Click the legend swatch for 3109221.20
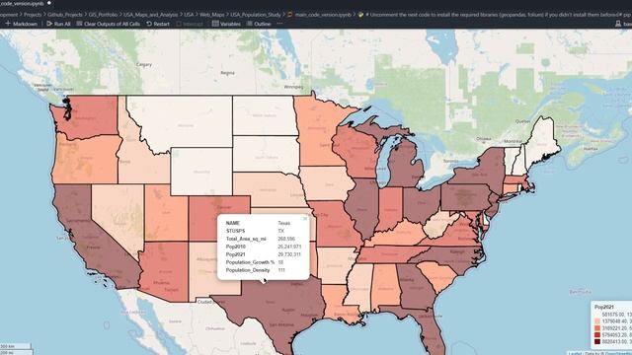Viewport: 632px width, 355px height. coord(597,328)
